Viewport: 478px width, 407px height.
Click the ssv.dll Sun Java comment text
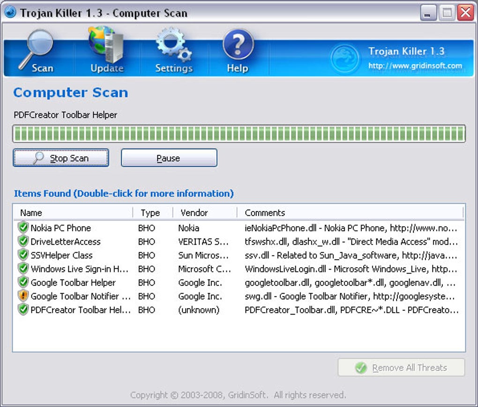tap(351, 255)
